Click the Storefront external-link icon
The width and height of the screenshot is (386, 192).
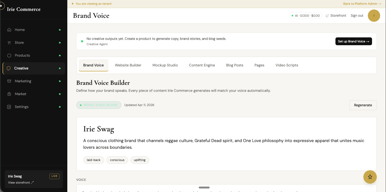pos(327,16)
